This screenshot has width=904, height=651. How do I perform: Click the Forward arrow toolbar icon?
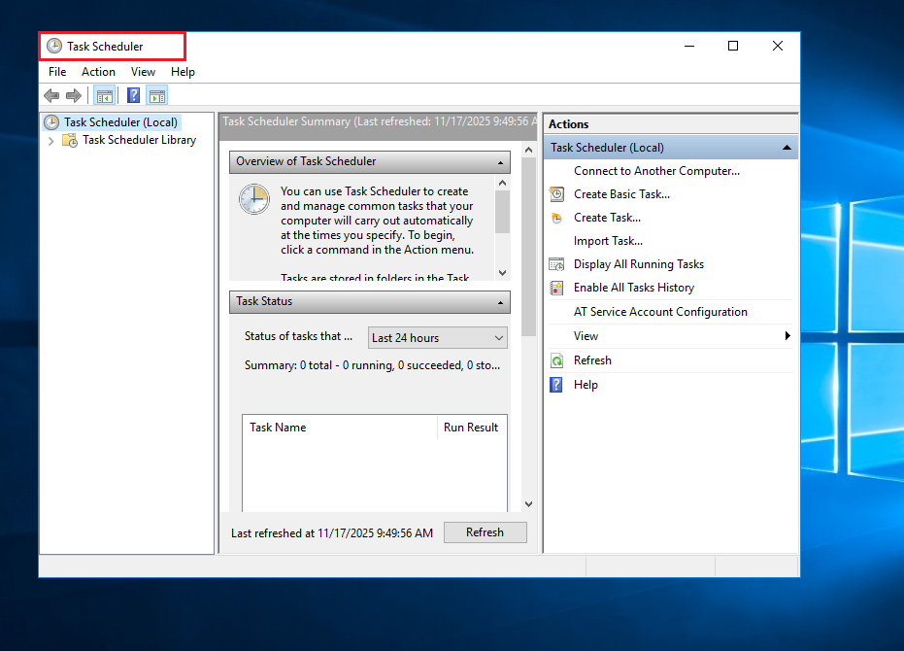click(74, 96)
